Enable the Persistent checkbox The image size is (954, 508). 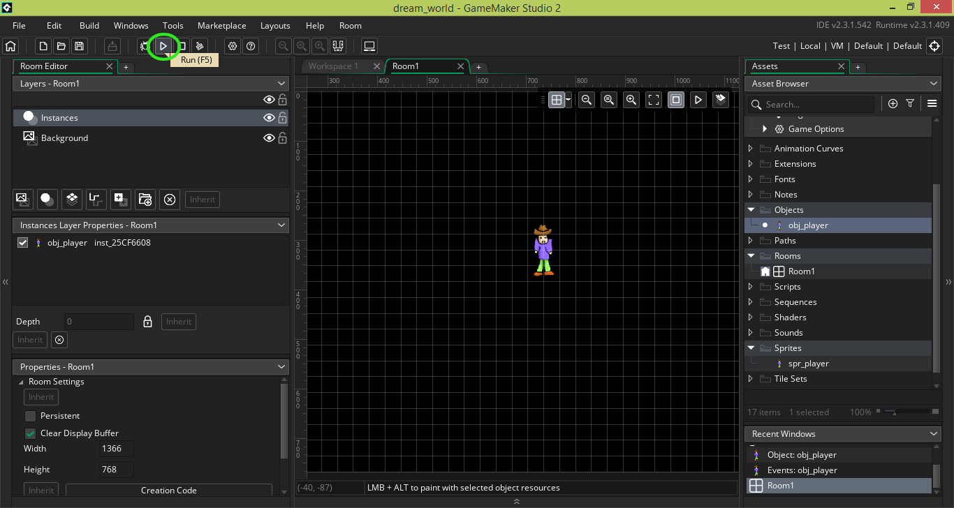point(30,416)
